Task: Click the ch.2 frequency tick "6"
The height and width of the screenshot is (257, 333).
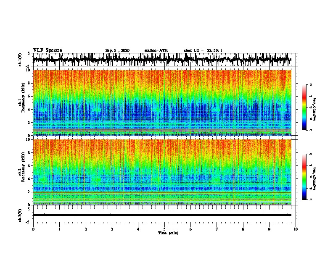Action: (x=29, y=166)
